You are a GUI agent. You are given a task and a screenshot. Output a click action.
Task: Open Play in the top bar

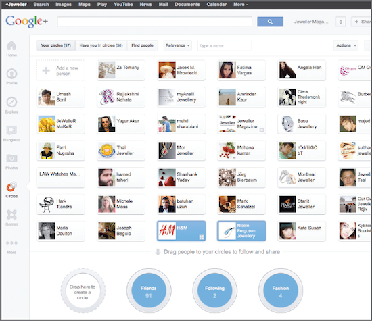click(101, 4)
